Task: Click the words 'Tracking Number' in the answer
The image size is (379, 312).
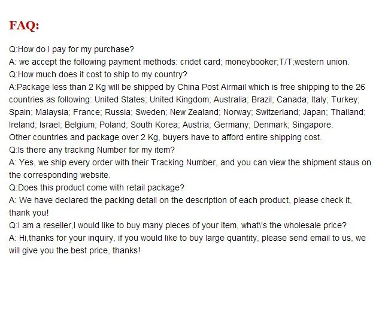Action: (x=183, y=162)
